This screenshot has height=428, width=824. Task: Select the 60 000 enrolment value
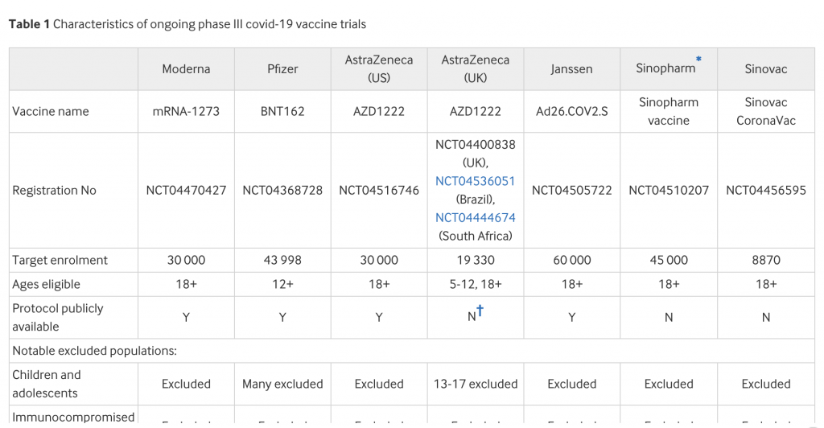[x=572, y=260]
